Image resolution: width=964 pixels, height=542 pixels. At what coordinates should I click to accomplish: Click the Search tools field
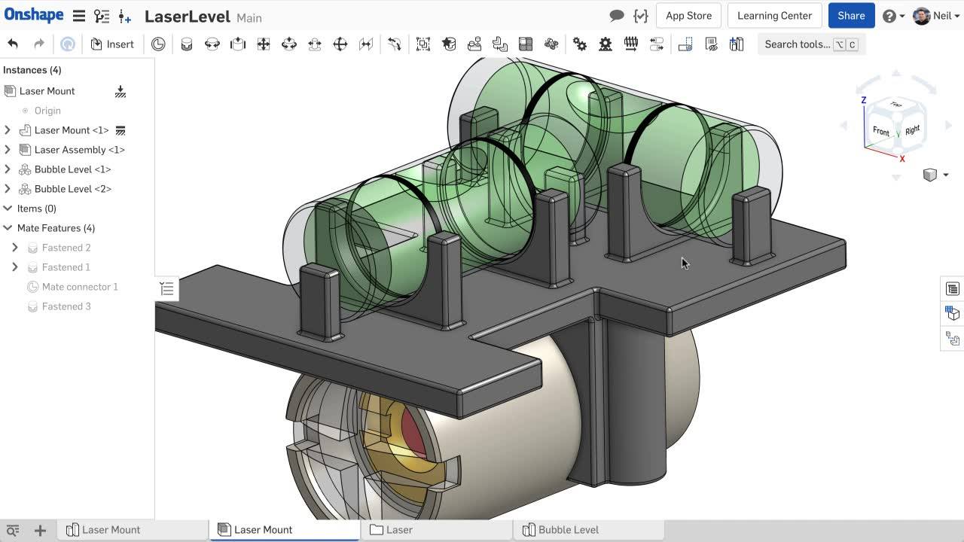[x=810, y=44]
